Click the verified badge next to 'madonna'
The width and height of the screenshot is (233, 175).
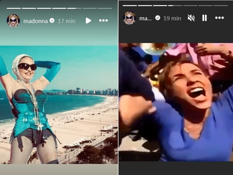(52, 21)
